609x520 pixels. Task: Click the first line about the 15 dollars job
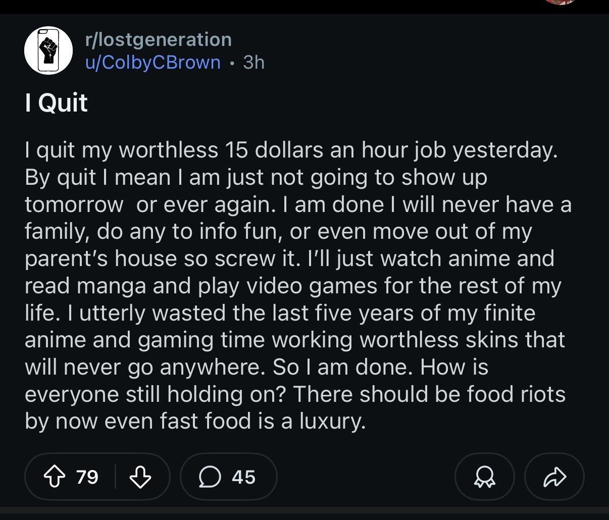[291, 150]
